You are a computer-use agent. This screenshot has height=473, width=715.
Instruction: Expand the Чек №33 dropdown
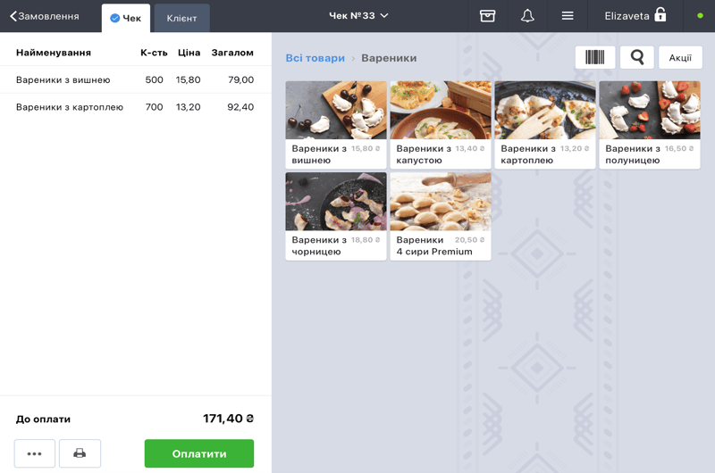[358, 16]
